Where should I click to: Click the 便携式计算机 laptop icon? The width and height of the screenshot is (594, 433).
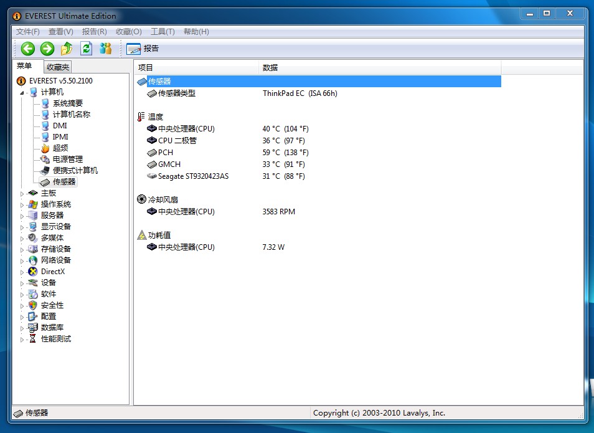(45, 170)
